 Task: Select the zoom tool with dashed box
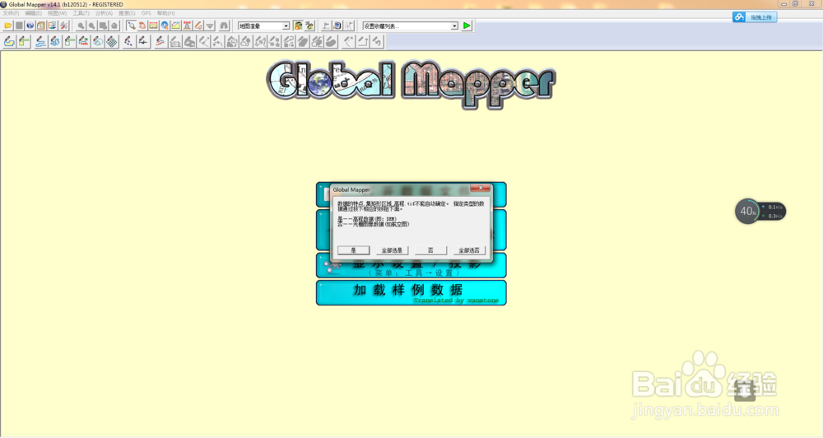[x=131, y=26]
